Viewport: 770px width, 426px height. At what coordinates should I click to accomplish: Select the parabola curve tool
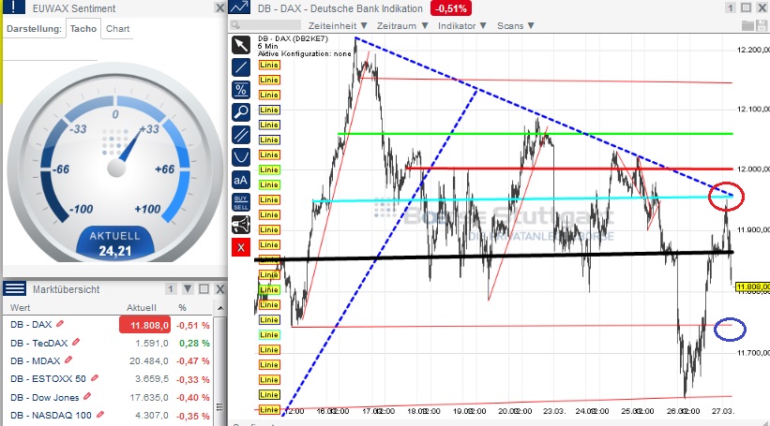[x=241, y=157]
